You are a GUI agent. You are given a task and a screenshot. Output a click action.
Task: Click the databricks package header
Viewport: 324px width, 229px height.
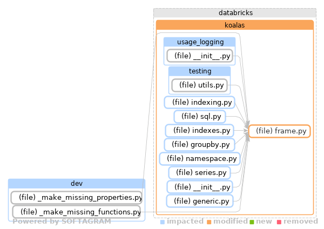coord(235,13)
